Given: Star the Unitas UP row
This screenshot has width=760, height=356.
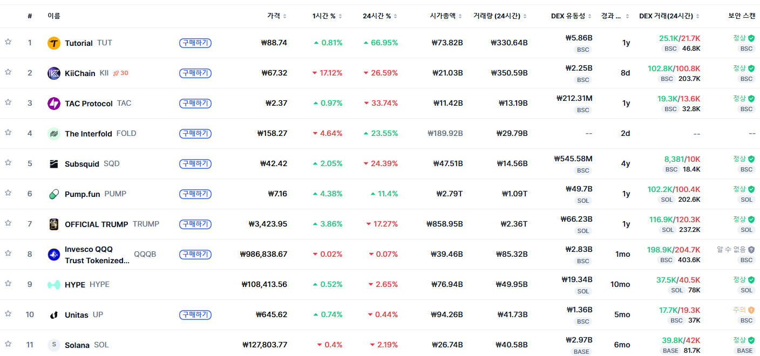Looking at the screenshot, I should tap(8, 313).
